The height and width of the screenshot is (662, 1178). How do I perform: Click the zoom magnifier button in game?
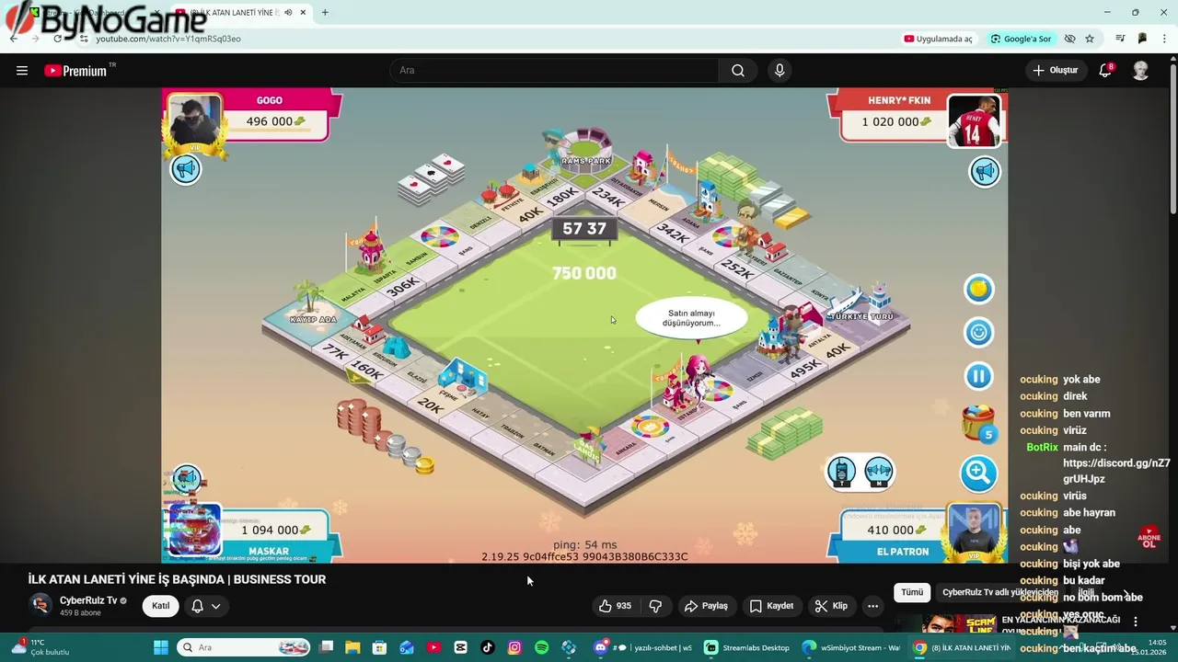tap(978, 474)
